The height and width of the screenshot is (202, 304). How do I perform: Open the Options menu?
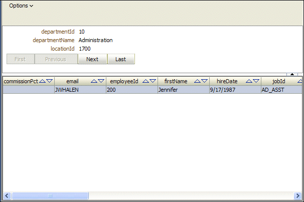coord(21,6)
